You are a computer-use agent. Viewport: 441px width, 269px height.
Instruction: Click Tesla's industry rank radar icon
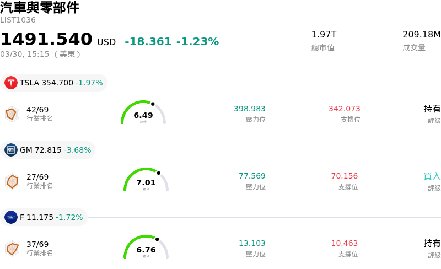click(12, 114)
